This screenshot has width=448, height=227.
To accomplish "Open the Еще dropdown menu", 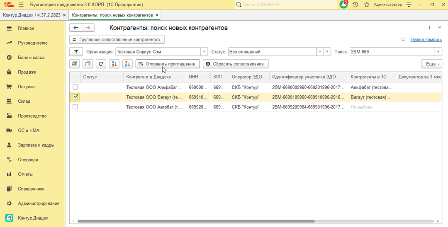I will 432,64.
